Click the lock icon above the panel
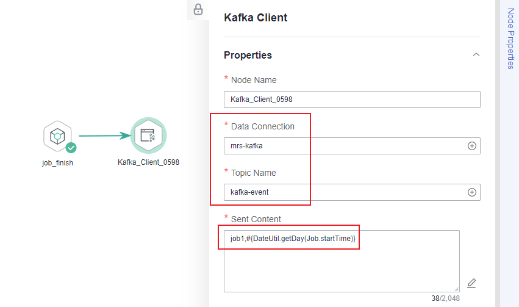 pyautogui.click(x=198, y=9)
